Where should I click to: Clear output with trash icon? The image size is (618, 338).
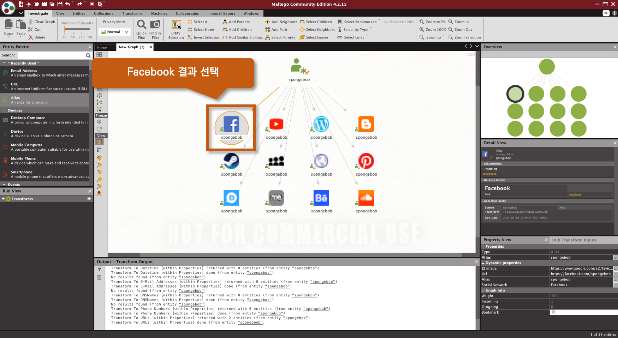pyautogui.click(x=99, y=277)
